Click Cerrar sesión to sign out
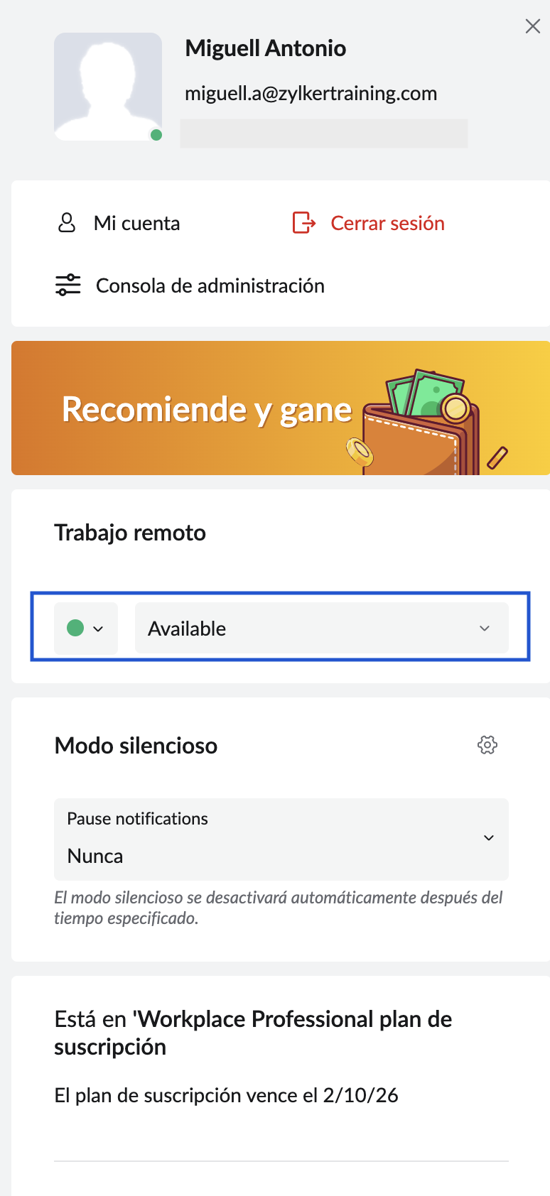550x1196 pixels. point(387,224)
